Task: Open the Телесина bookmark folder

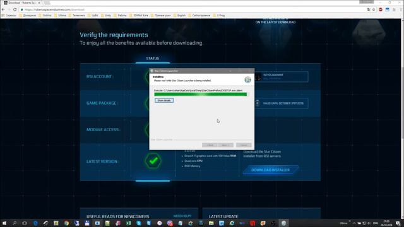Action: [77, 15]
